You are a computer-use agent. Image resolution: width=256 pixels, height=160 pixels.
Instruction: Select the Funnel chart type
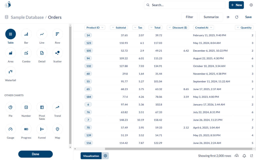(x=42, y=129)
